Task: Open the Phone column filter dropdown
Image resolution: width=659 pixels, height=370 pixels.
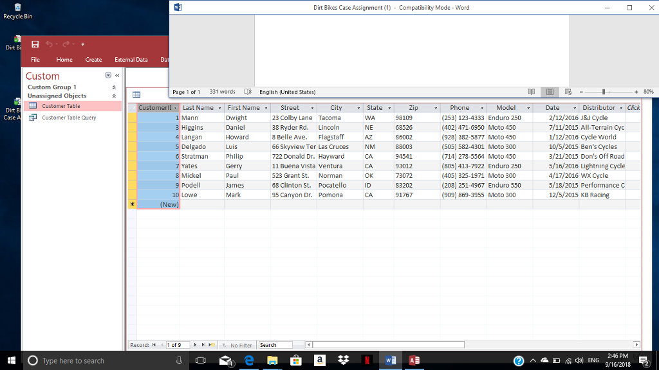Action: coord(481,108)
